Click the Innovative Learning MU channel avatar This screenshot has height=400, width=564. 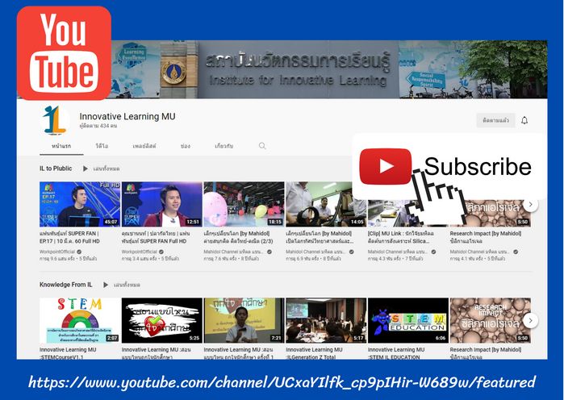click(55, 120)
